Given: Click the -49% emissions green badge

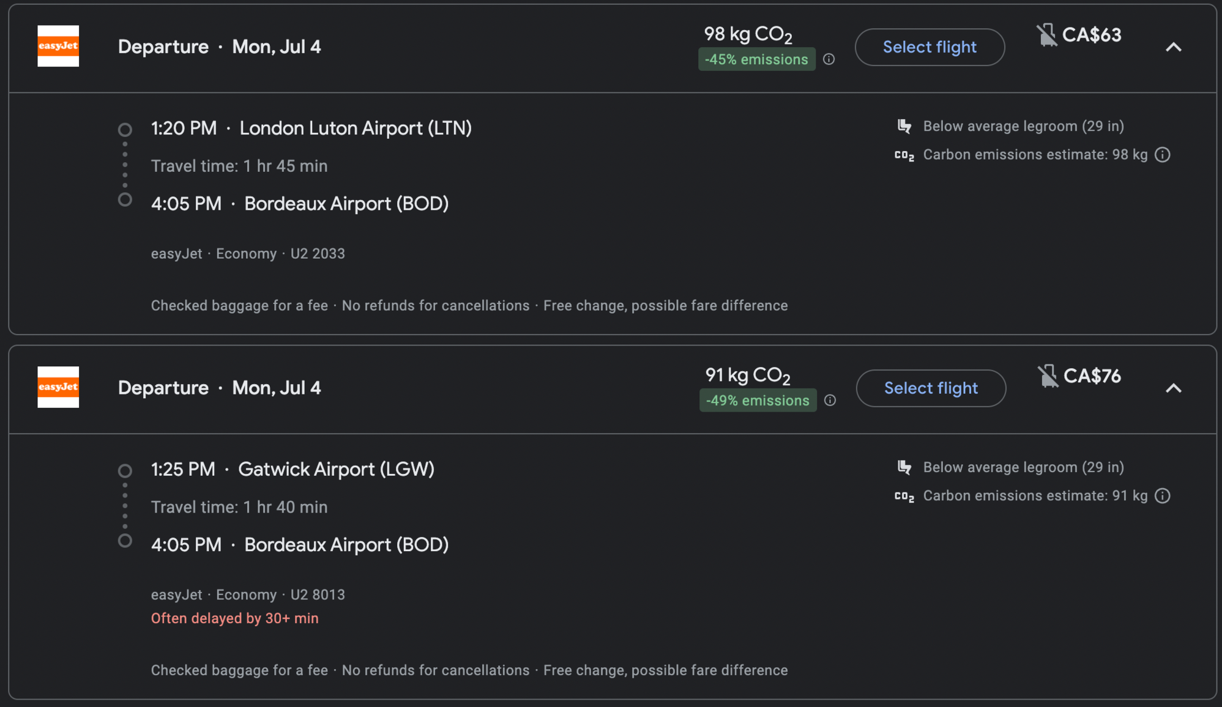Looking at the screenshot, I should pyautogui.click(x=758, y=401).
